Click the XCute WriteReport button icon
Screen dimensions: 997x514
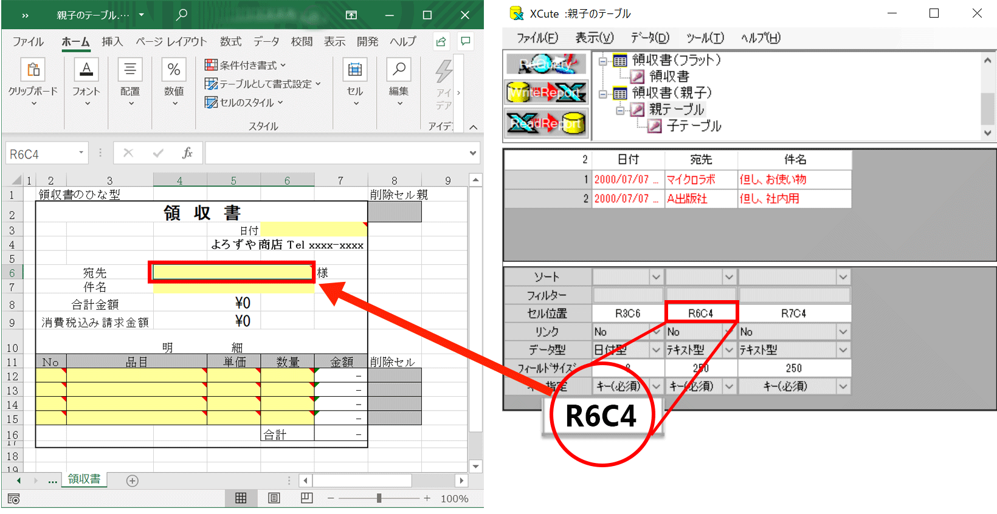coord(547,92)
